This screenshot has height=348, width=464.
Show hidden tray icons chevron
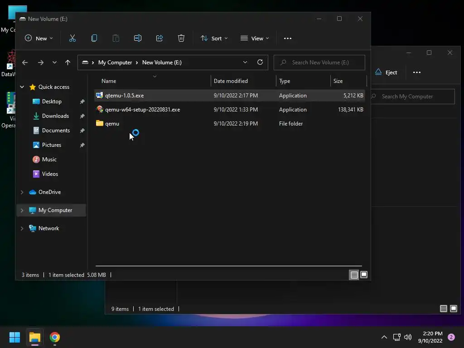click(384, 337)
